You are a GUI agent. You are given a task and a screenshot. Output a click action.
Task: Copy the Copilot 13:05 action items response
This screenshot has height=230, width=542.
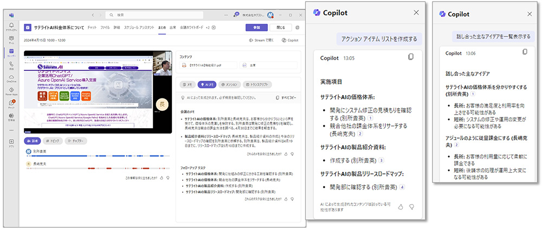point(411,57)
